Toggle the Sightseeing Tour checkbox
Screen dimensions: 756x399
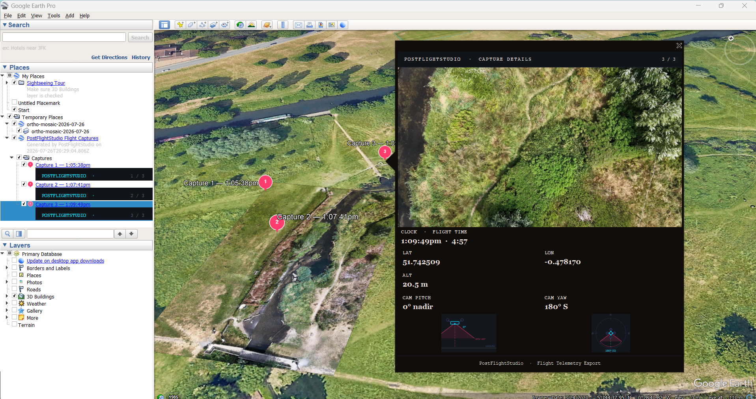coord(14,82)
